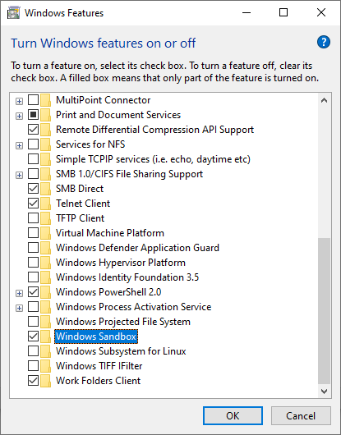Select the Remote Differential Compression API Support label

[x=155, y=130]
